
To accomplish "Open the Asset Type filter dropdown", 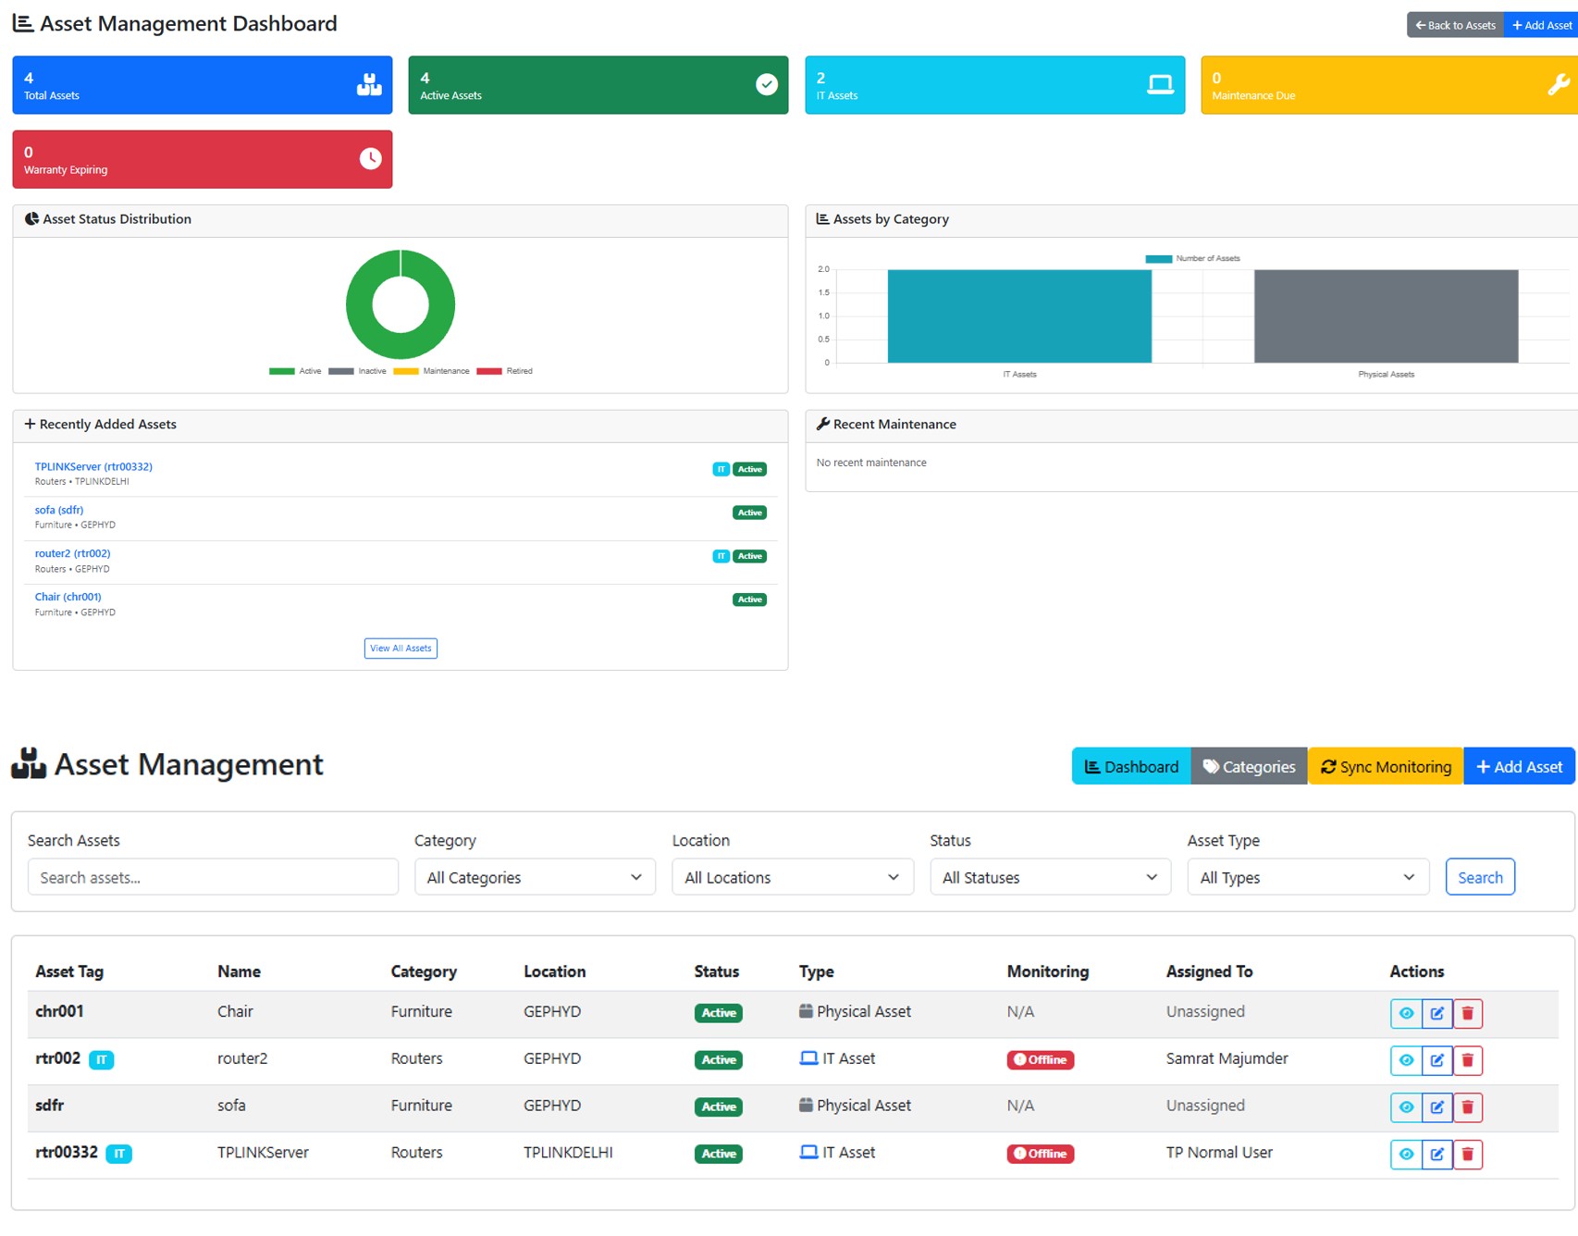I will coord(1307,877).
